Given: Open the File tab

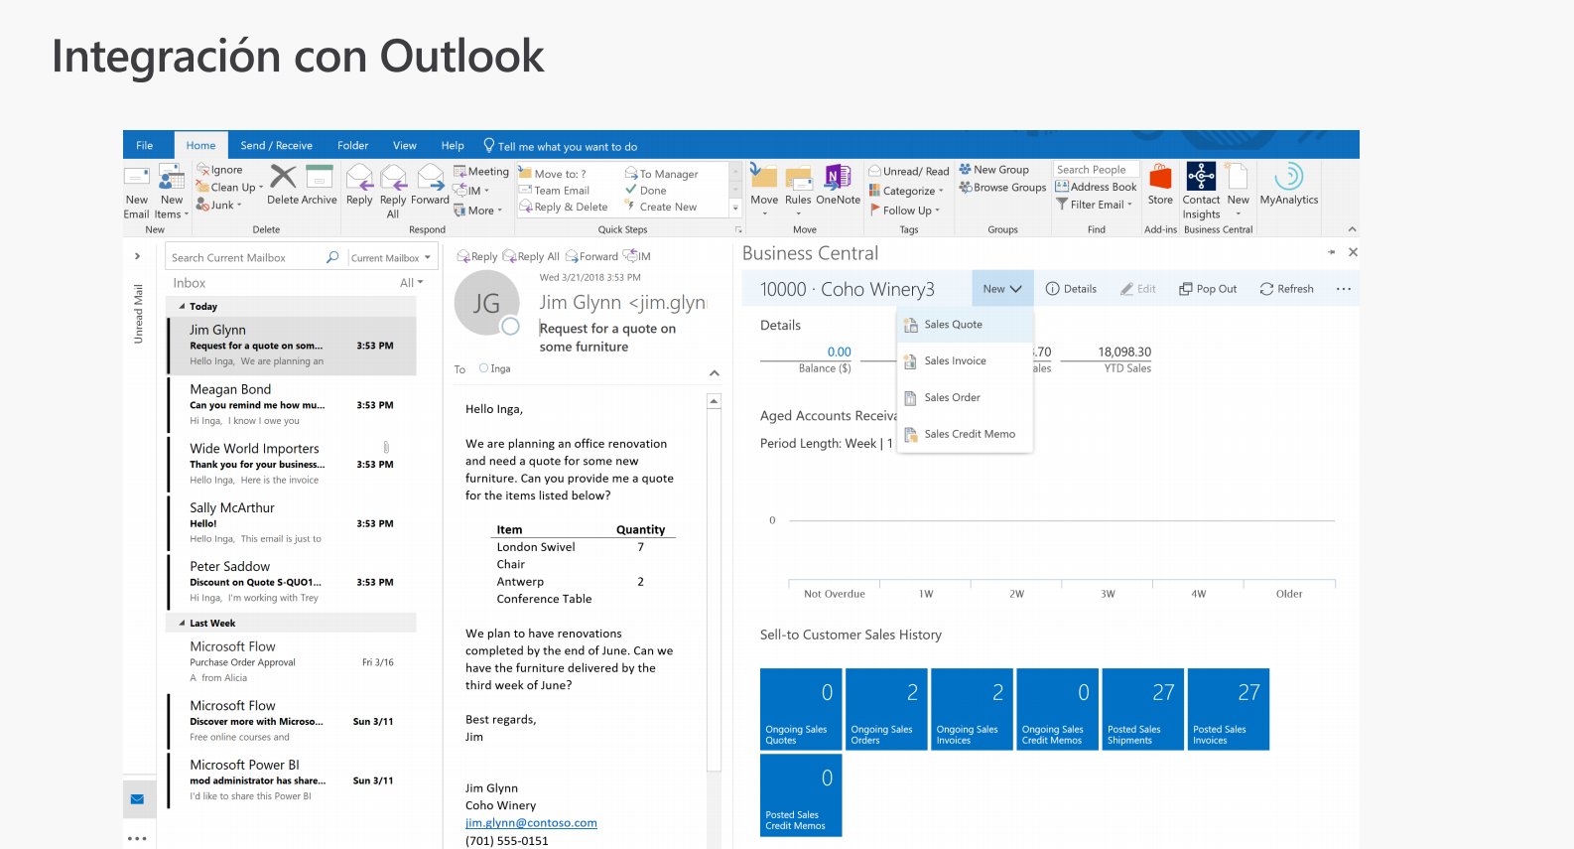Looking at the screenshot, I should pyautogui.click(x=145, y=145).
